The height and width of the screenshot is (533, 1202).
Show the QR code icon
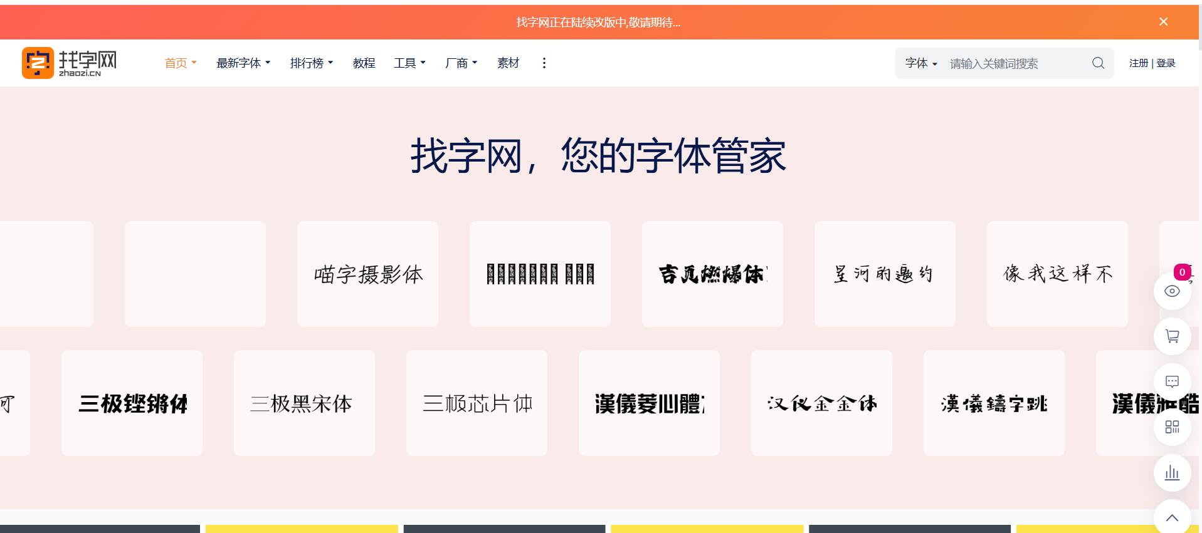[1172, 427]
